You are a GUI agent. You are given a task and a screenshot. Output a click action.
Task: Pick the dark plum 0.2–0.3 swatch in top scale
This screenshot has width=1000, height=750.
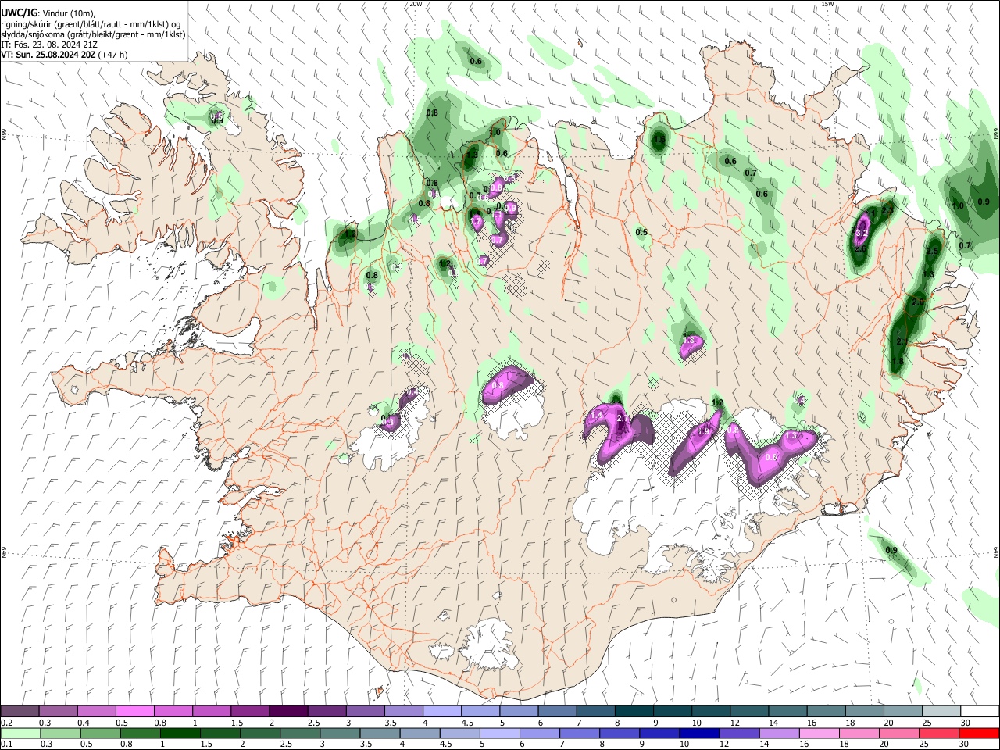coord(20,712)
